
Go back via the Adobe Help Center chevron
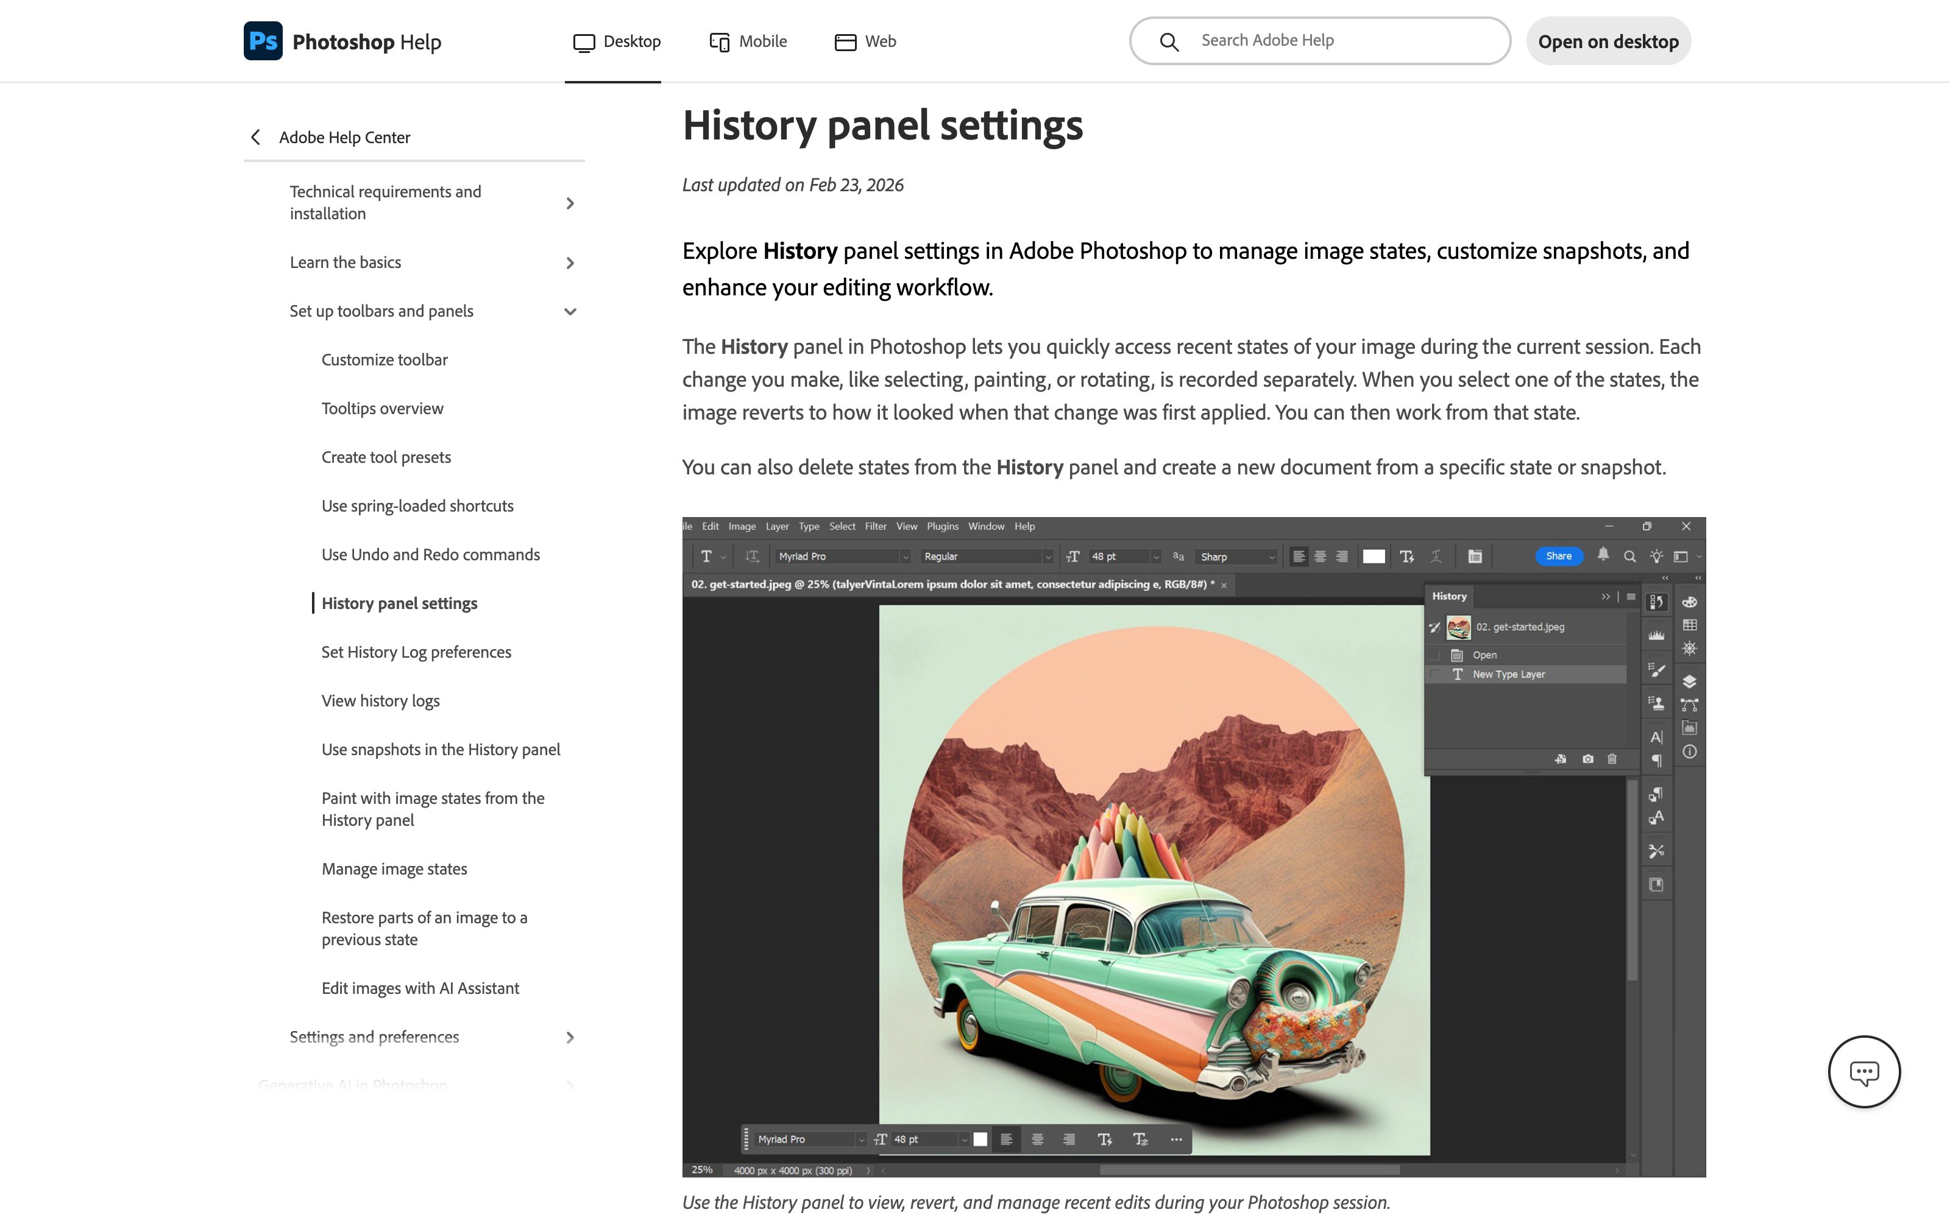click(255, 137)
